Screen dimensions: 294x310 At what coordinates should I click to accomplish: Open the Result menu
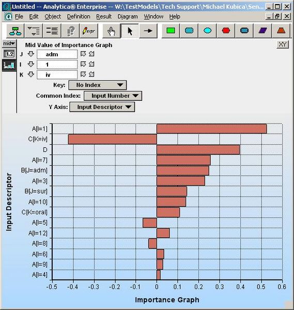(104, 17)
